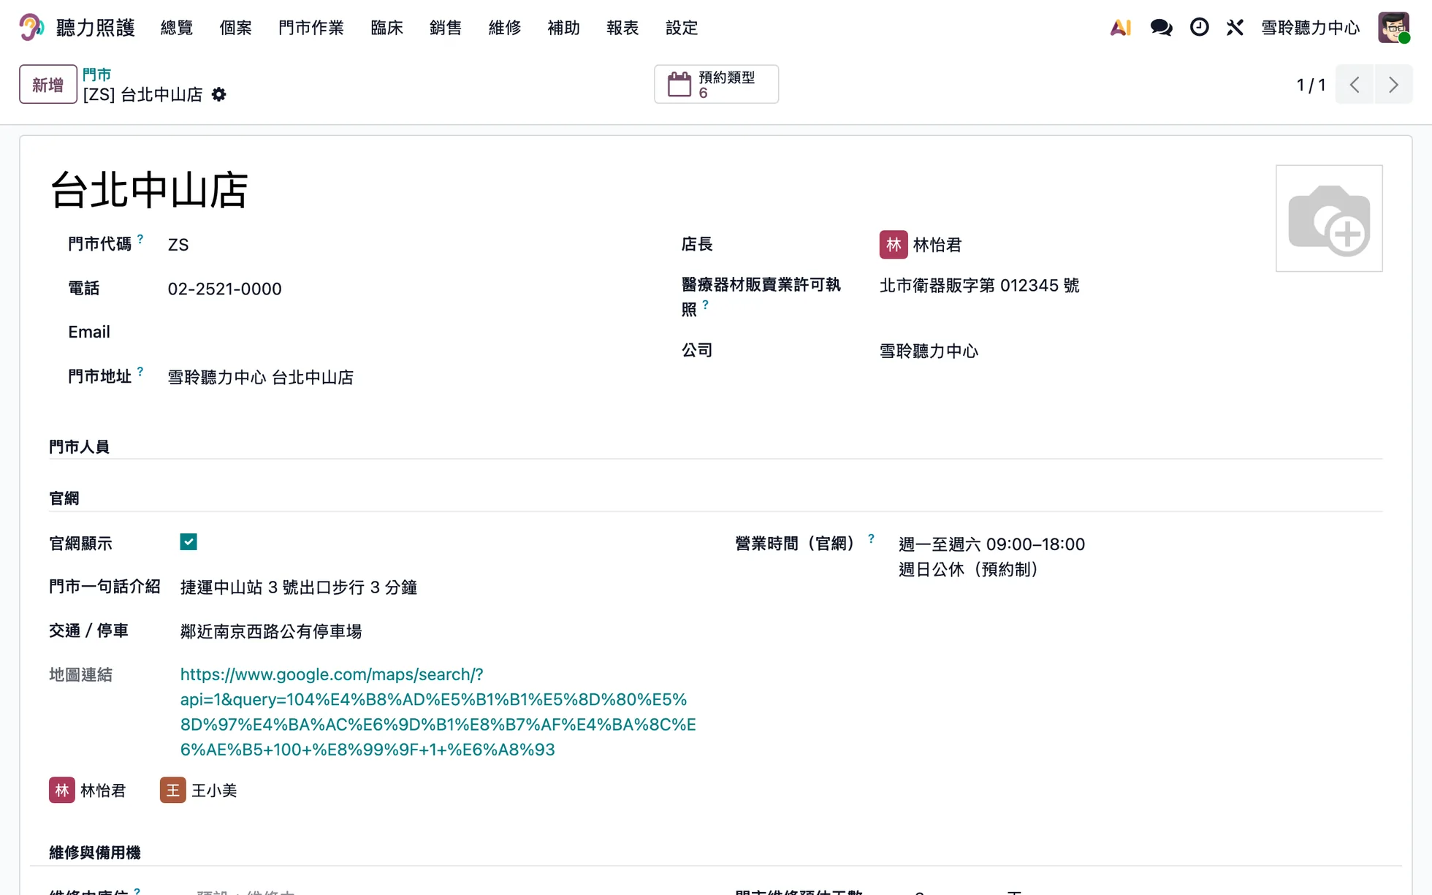
Task: Click the 聽力照護 app logo icon
Action: coord(31,28)
